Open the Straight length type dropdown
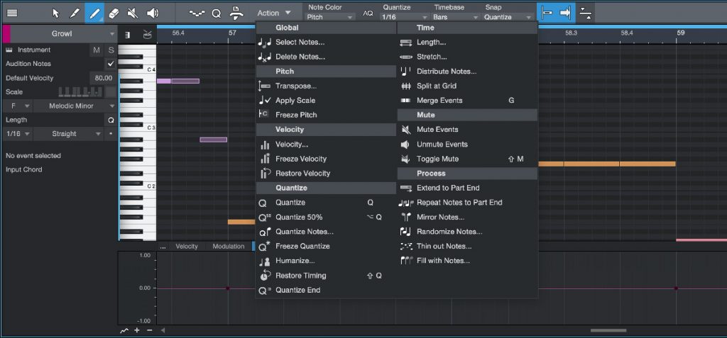727x338 pixels. pos(69,134)
